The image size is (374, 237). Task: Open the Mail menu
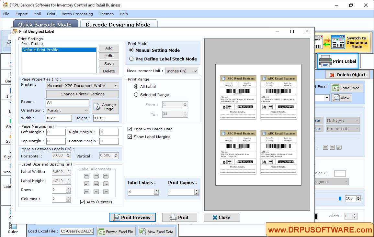point(37,14)
